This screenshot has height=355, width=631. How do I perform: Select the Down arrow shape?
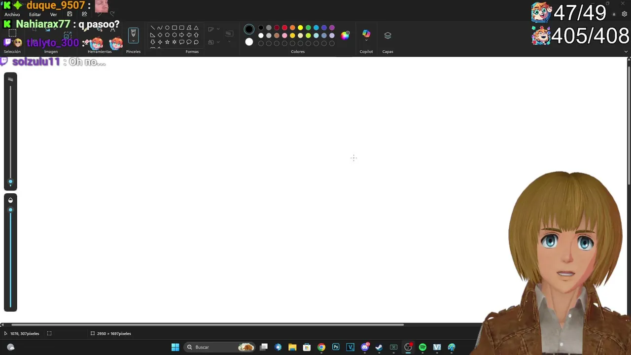pos(153,42)
